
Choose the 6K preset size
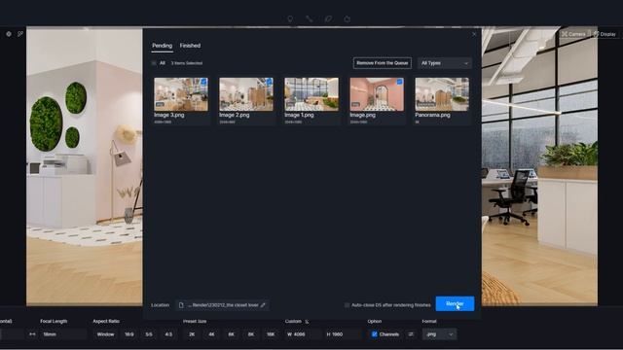pyautogui.click(x=231, y=334)
